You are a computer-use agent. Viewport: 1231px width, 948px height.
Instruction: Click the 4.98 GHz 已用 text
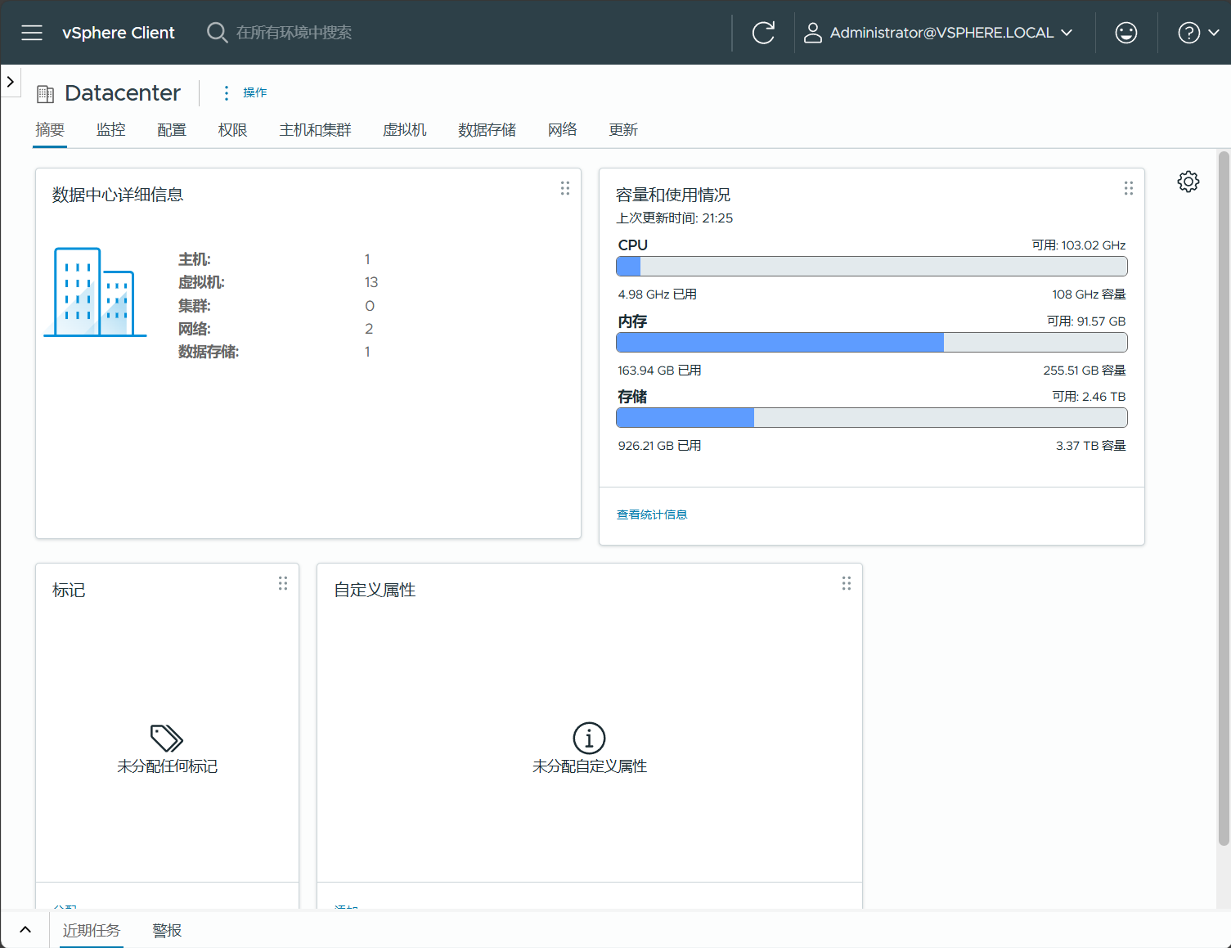(658, 294)
